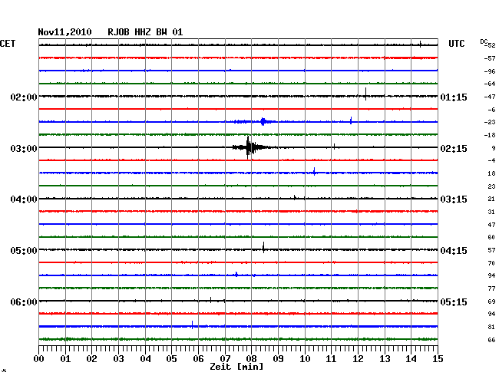Click minute label 05 on time axis
499x379 pixels.
coord(171,359)
